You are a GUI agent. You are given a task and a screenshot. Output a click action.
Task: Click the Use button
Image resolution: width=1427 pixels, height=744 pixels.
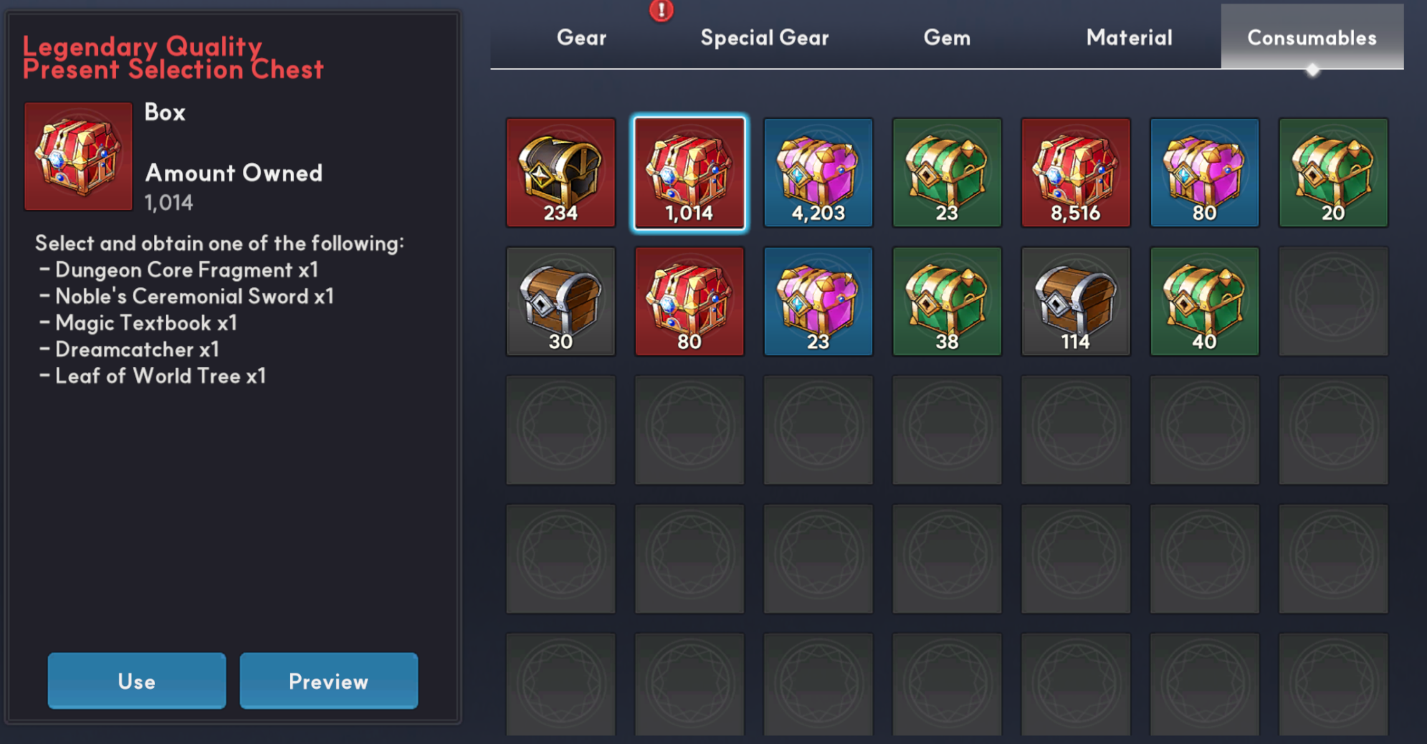pyautogui.click(x=136, y=680)
